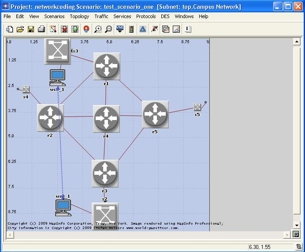The width and height of the screenshot is (305, 252).
Task: Click the vertical scrollbar up arrow
Action: tap(297, 41)
